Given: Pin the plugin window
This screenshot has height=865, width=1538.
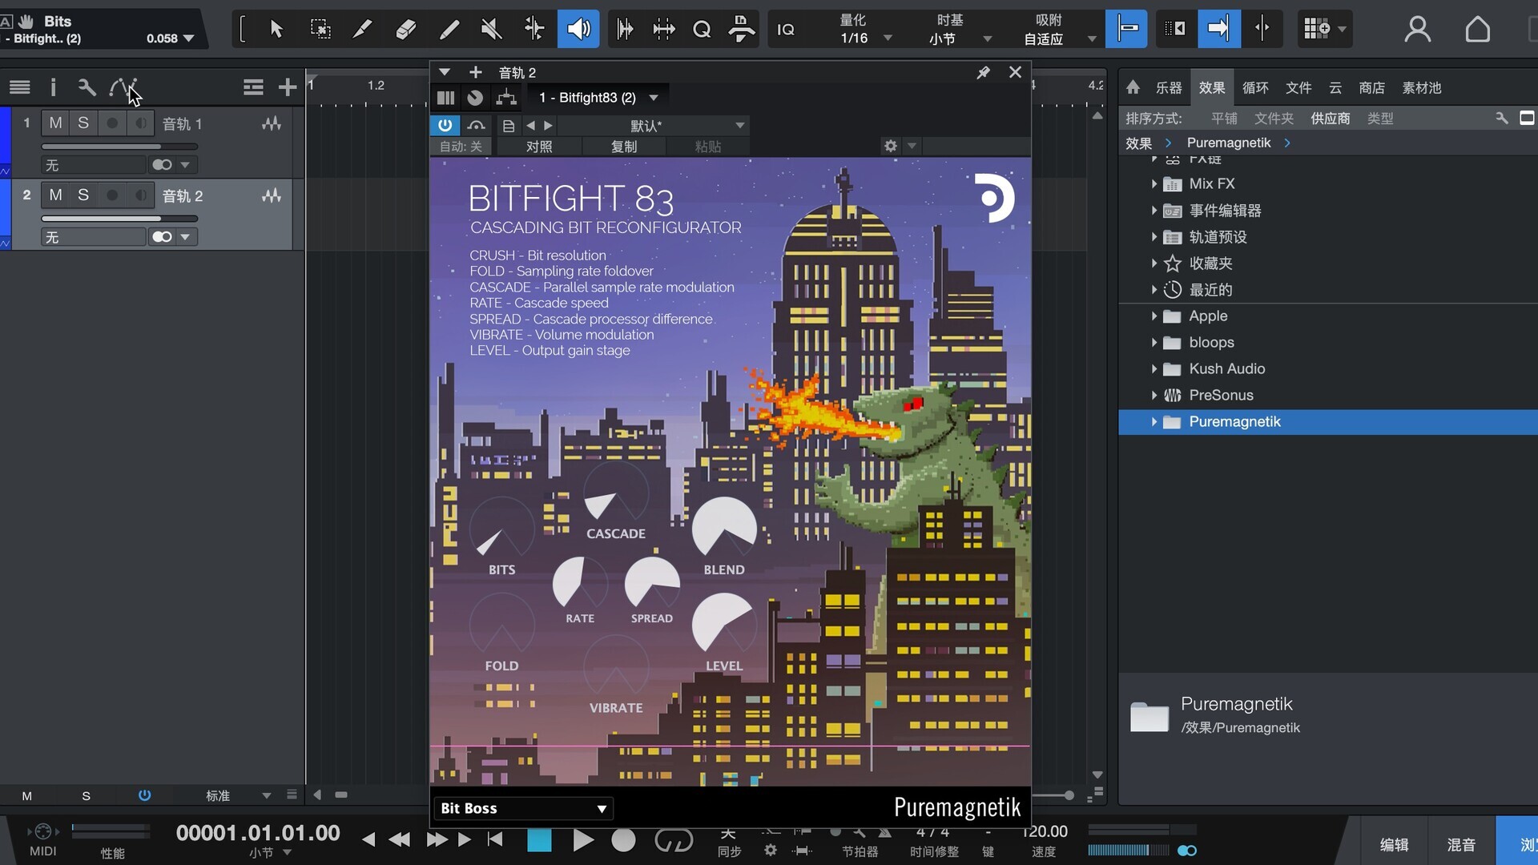Looking at the screenshot, I should pyautogui.click(x=983, y=73).
